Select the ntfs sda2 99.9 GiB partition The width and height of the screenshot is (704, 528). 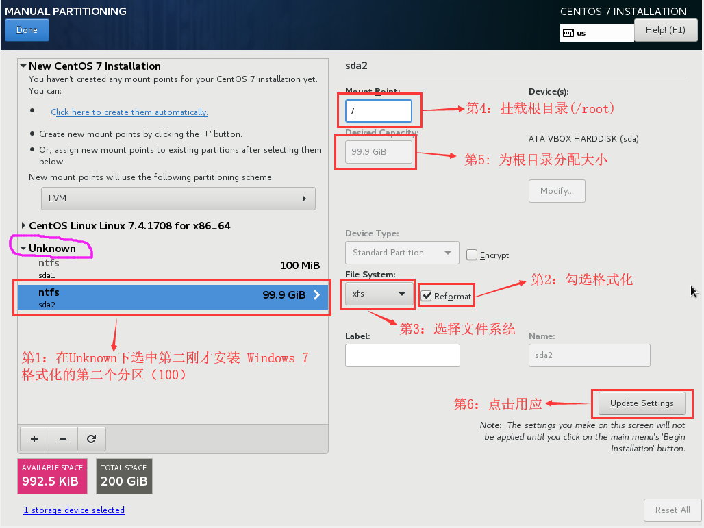[x=173, y=298]
